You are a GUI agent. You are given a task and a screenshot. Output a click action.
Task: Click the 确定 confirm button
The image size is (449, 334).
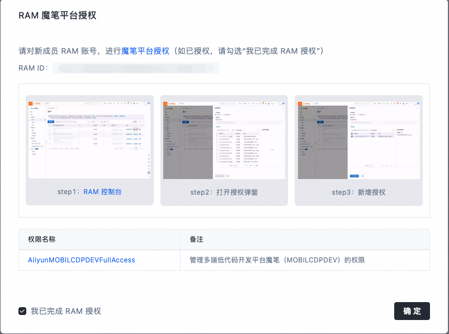[x=412, y=311]
